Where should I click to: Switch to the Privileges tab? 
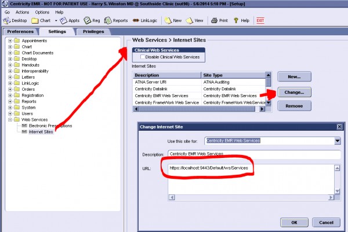pyautogui.click(x=93, y=31)
